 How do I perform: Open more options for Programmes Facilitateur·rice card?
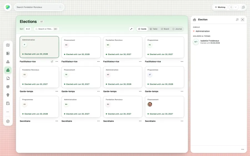[x=182, y=62]
